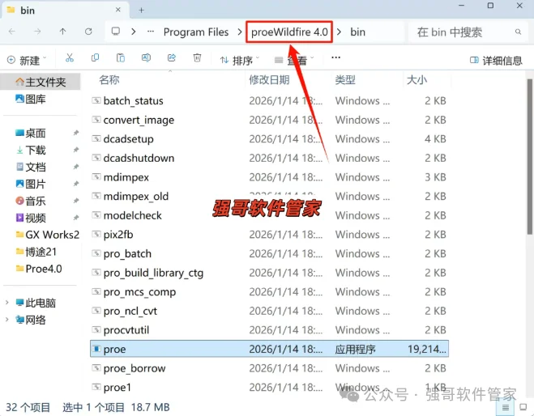Image resolution: width=534 pixels, height=416 pixels.
Task: Sort by the 修改日期 column header
Action: coord(269,80)
